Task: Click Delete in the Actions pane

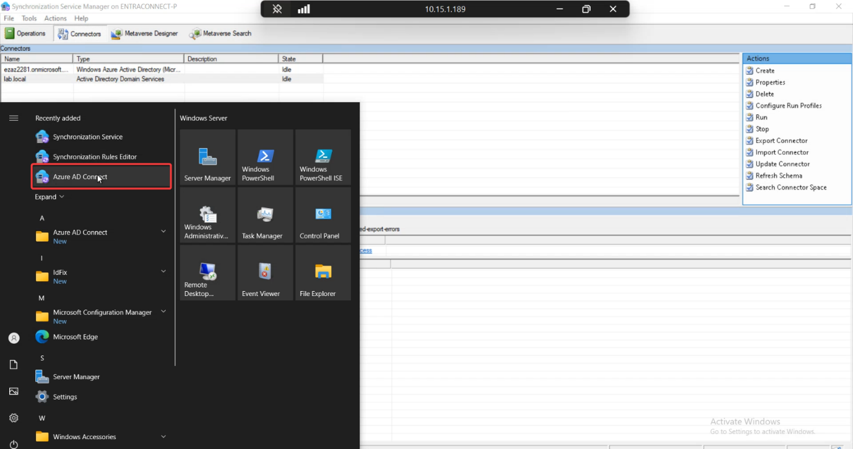Action: tap(764, 94)
